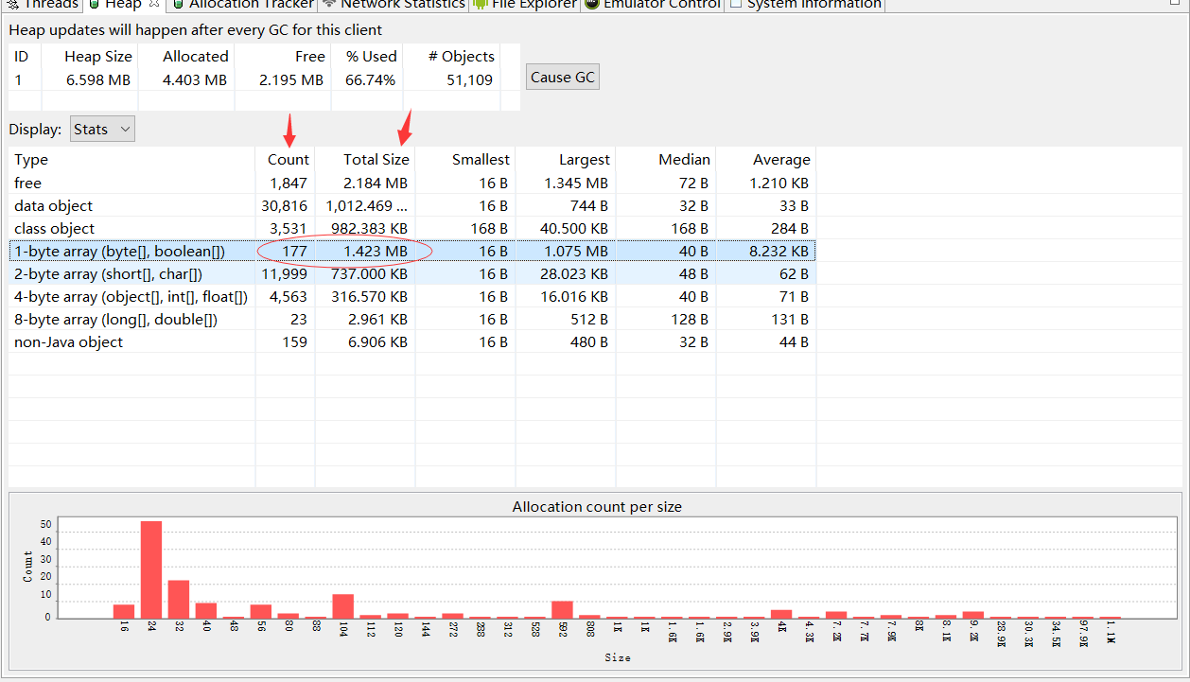Screen dimensions: 1190x682
Task: Click the System Information tab icon
Action: click(735, 4)
